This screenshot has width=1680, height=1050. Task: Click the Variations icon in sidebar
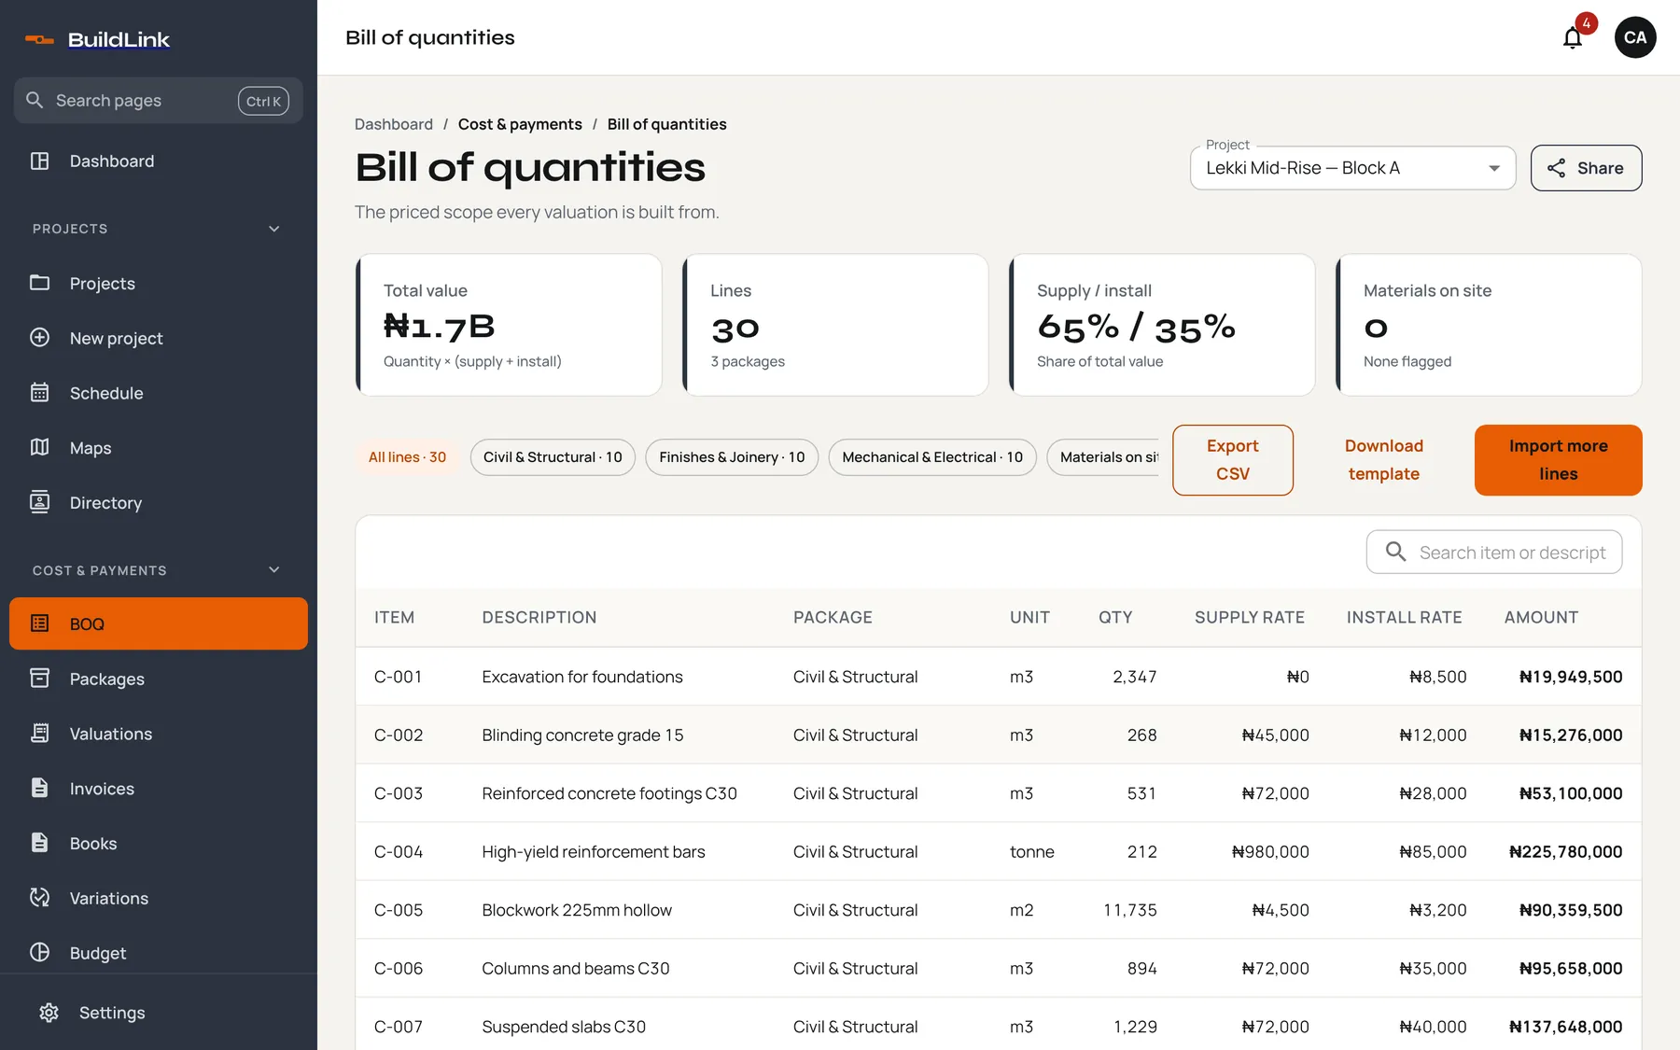[39, 898]
